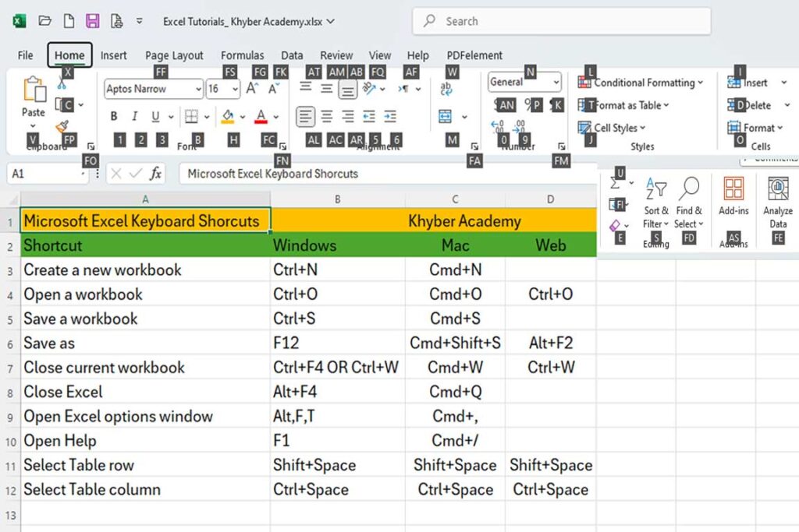Click the Wrap Text icon
This screenshot has width=799, height=532.
coord(446,89)
